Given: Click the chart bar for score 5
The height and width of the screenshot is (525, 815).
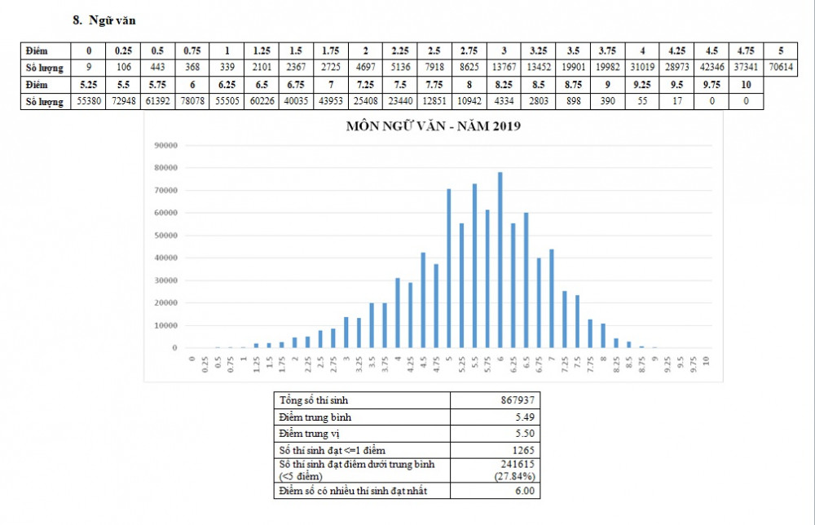Looking at the screenshot, I should click(448, 268).
